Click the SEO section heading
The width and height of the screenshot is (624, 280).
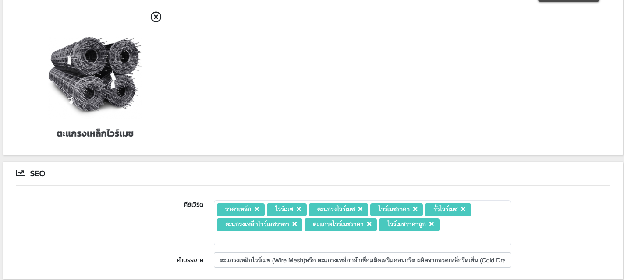click(x=38, y=174)
